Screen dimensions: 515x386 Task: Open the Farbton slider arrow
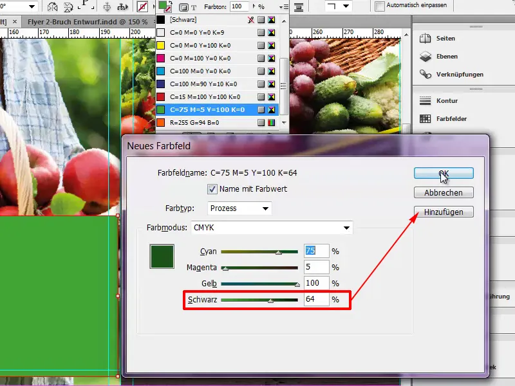(x=254, y=6)
